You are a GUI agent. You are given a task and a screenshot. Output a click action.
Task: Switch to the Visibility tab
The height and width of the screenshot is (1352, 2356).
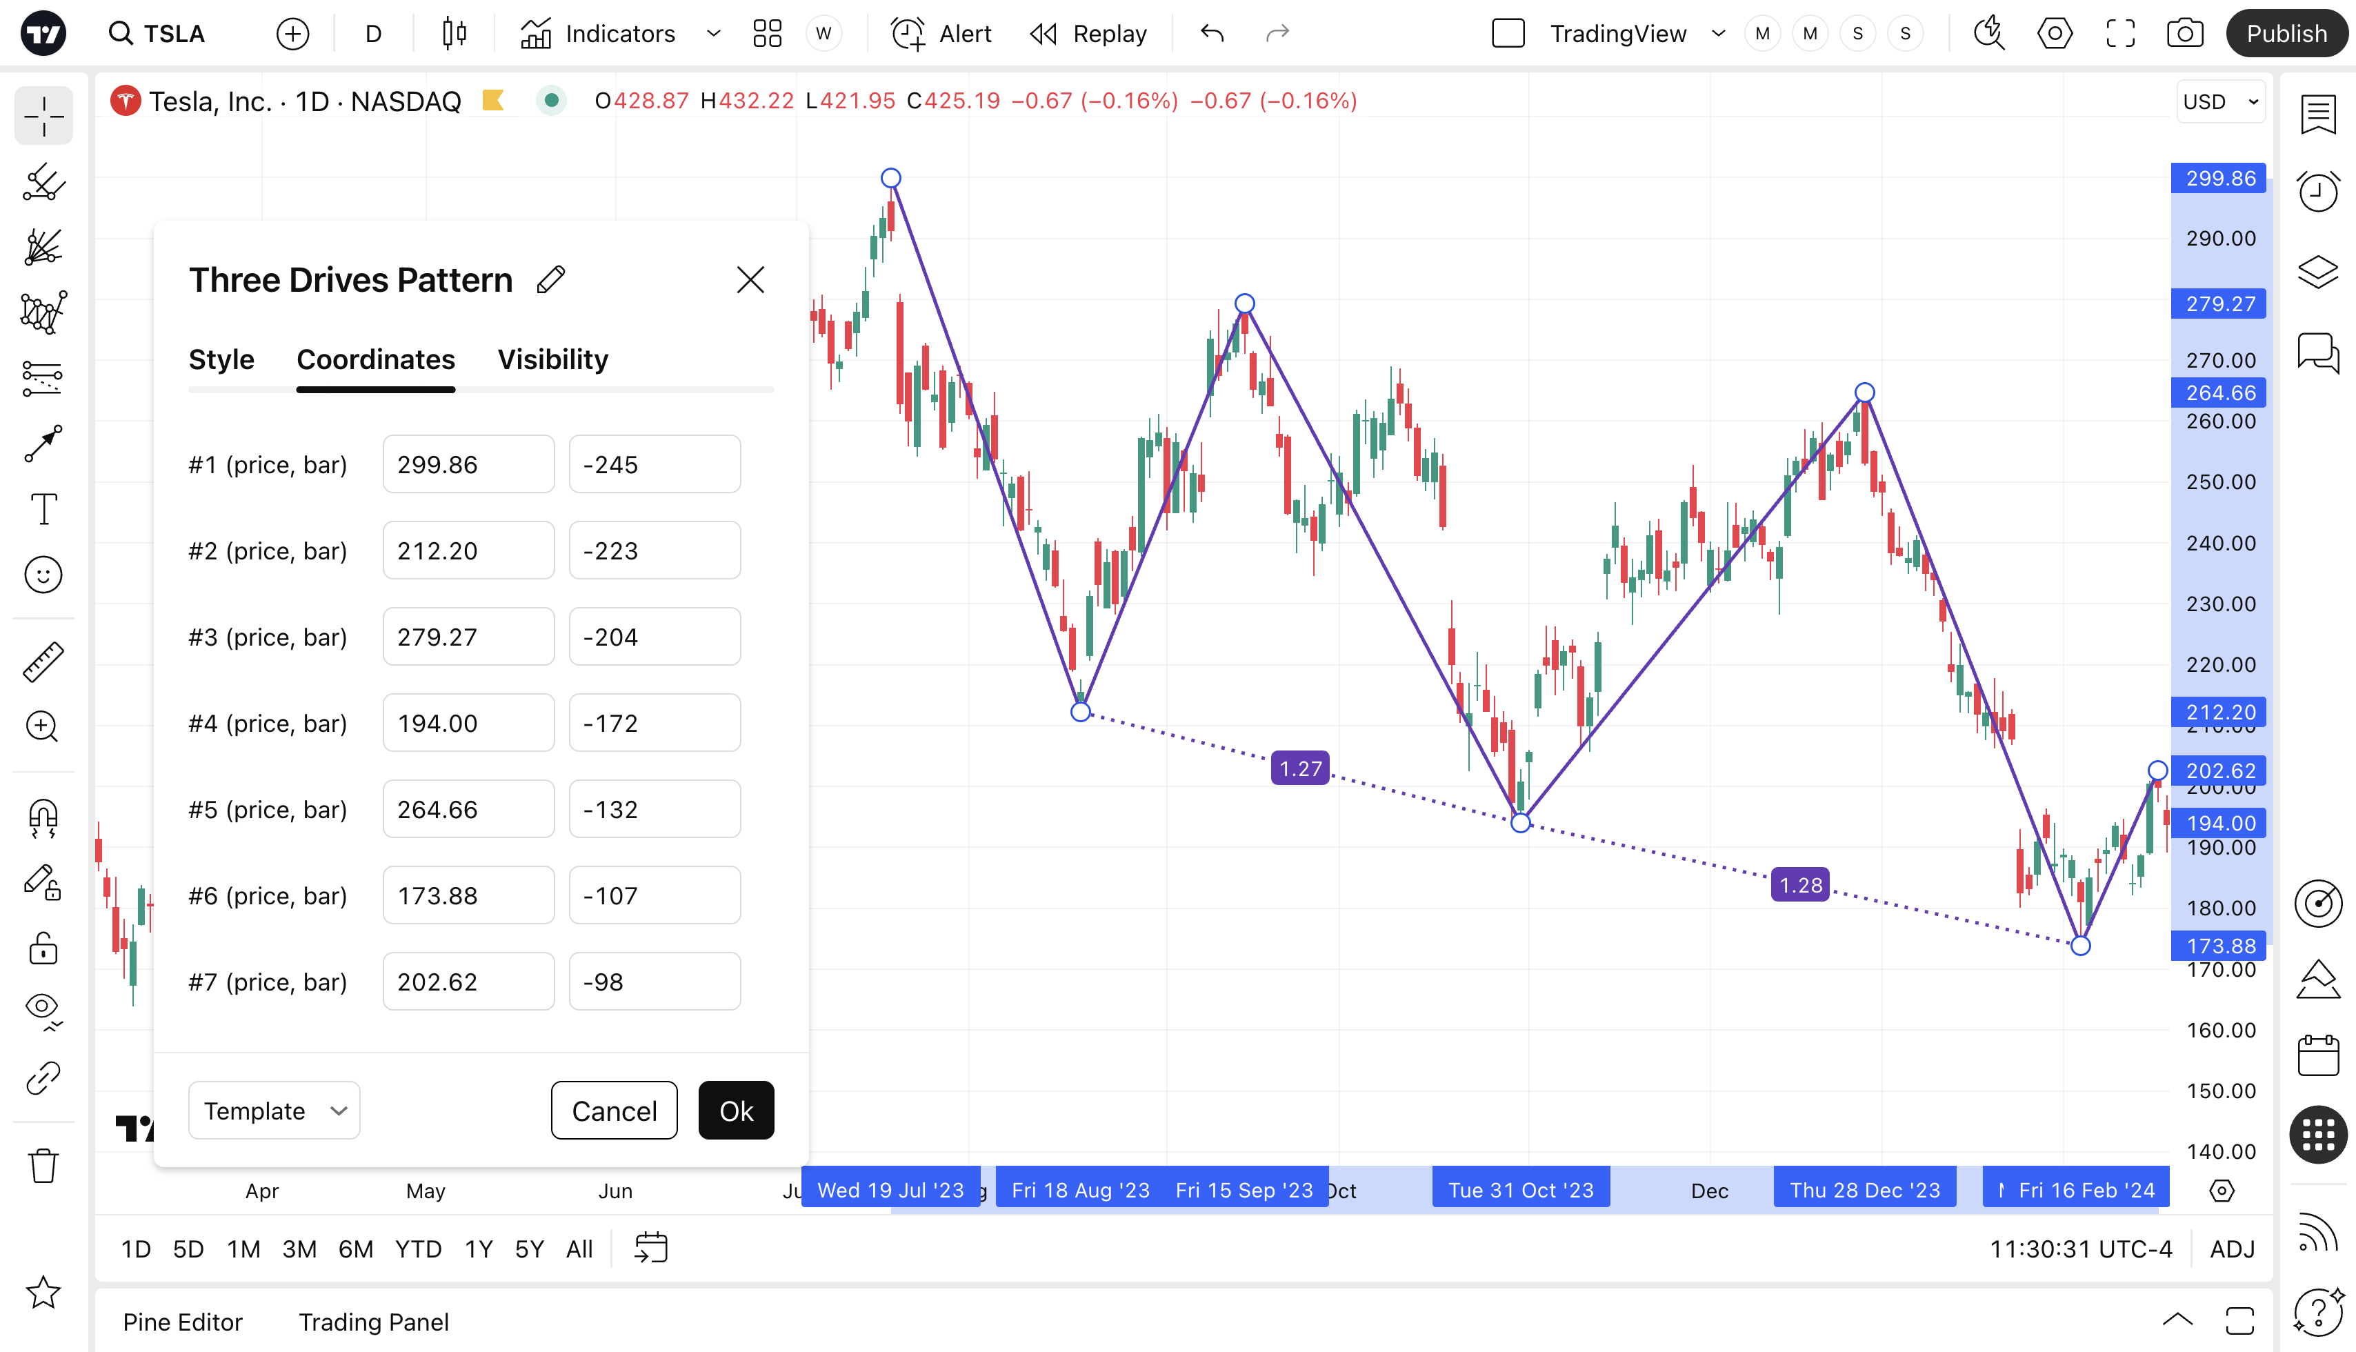(x=552, y=359)
